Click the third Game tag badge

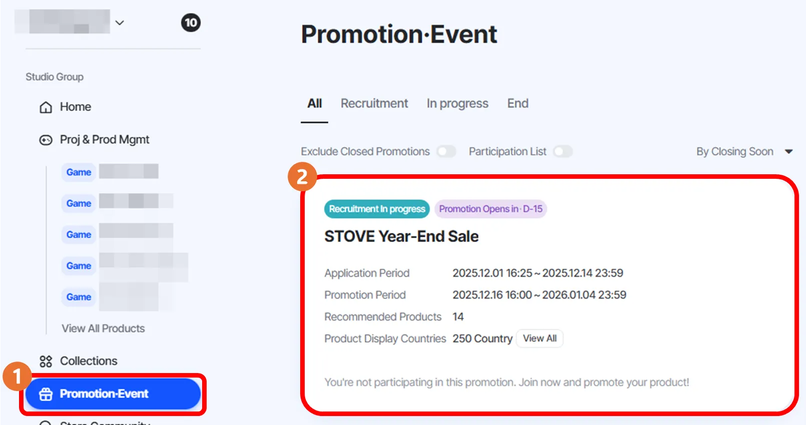[79, 235]
